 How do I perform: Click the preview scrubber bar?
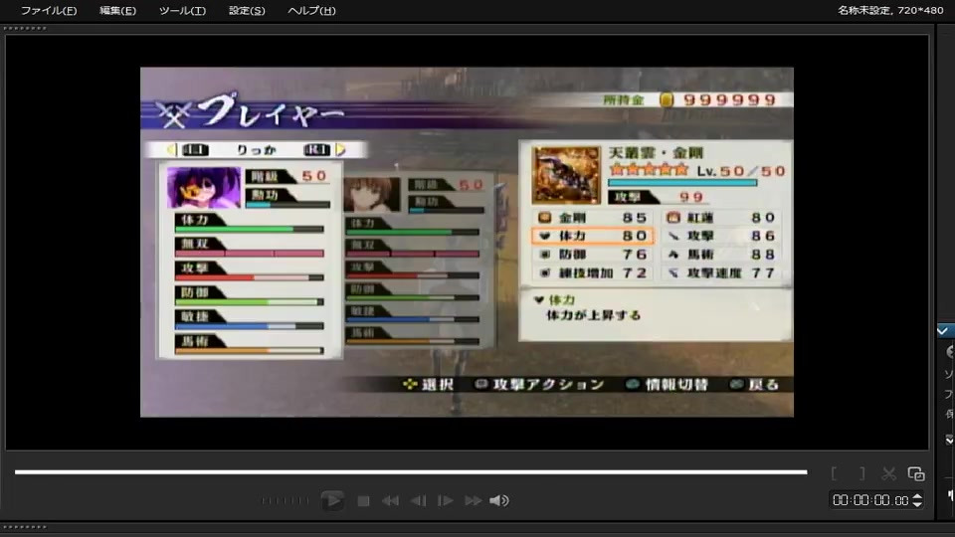tap(411, 471)
